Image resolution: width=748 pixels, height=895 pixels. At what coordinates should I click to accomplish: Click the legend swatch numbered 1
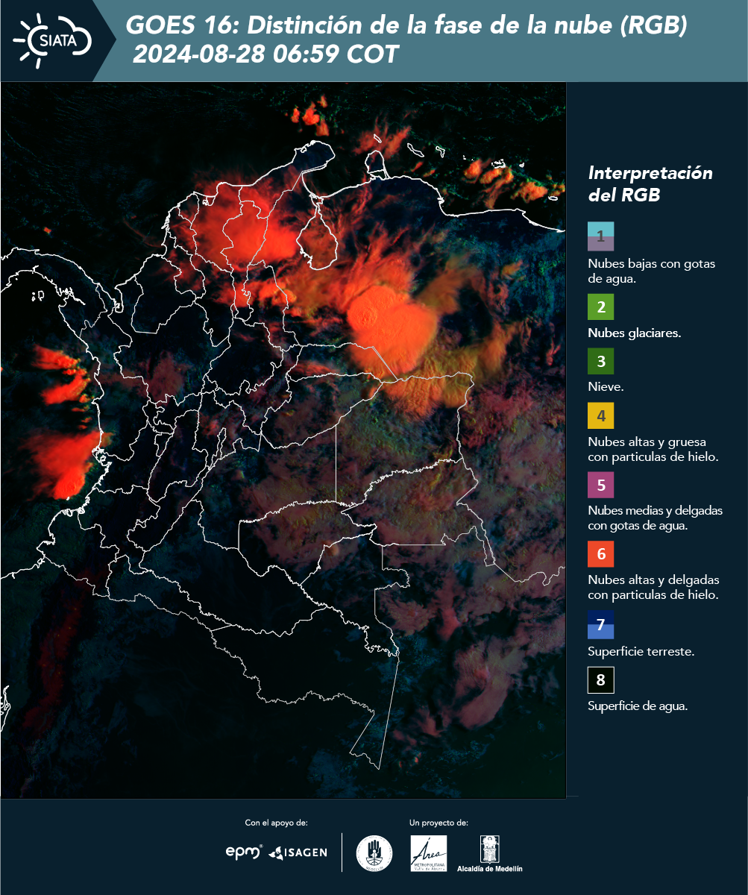(x=601, y=236)
